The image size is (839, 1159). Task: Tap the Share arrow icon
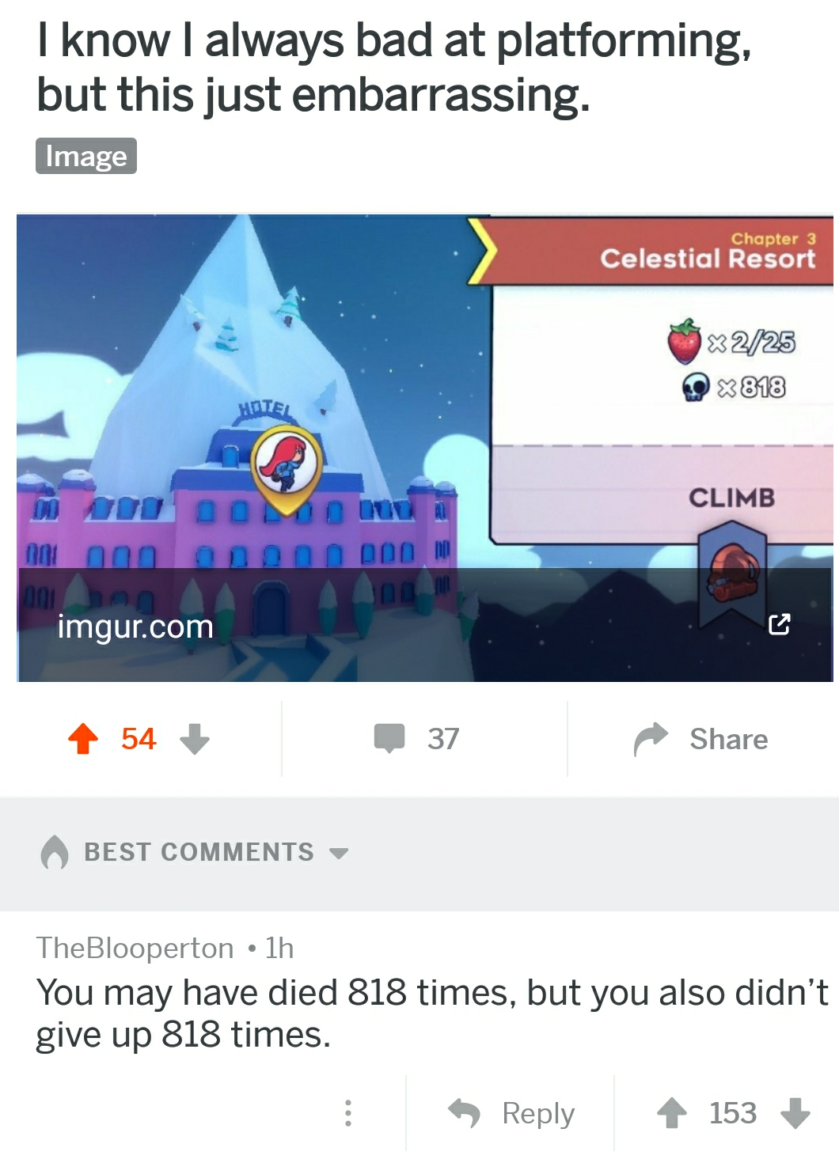pyautogui.click(x=651, y=739)
